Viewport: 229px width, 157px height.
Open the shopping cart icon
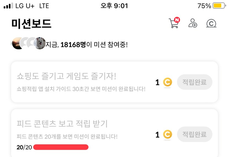coord(173,24)
